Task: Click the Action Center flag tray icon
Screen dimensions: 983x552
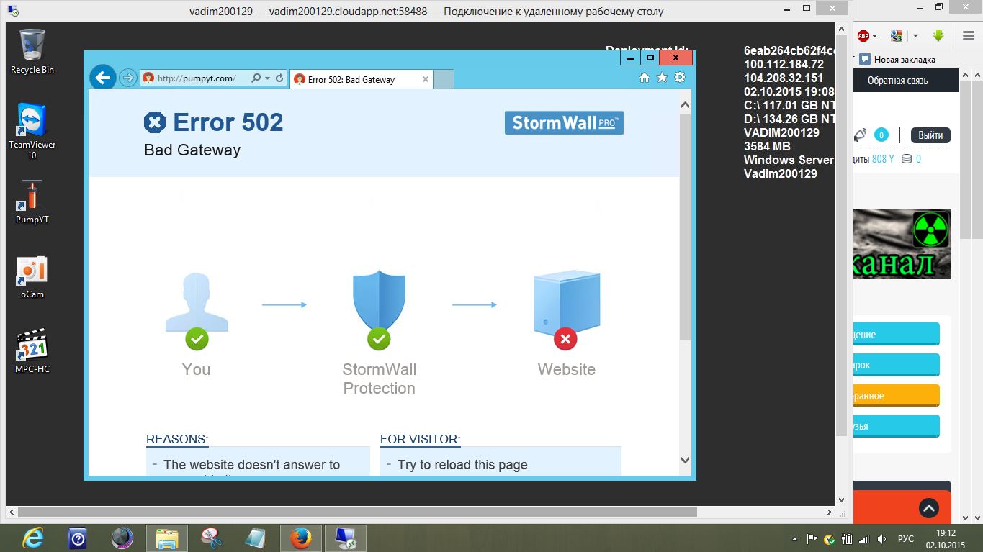Action: (x=812, y=538)
